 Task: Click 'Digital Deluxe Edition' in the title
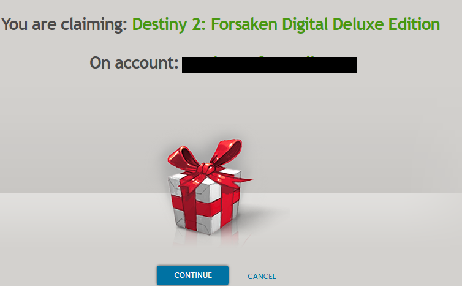click(361, 24)
